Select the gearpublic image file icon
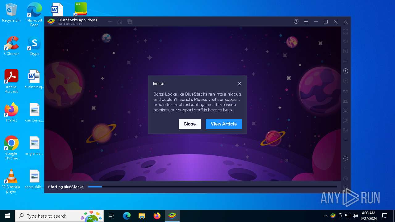The width and height of the screenshot is (395, 222). (34, 179)
